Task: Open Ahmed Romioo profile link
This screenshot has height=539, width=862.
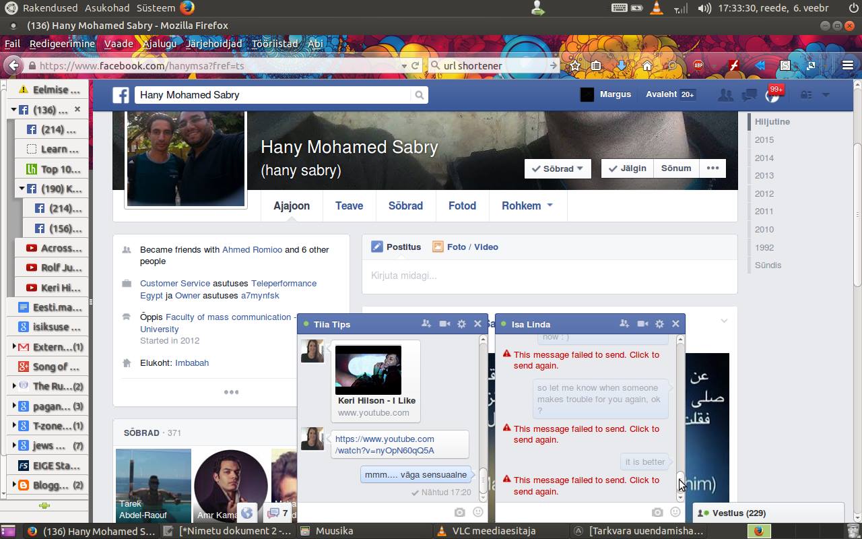Action: coord(252,249)
